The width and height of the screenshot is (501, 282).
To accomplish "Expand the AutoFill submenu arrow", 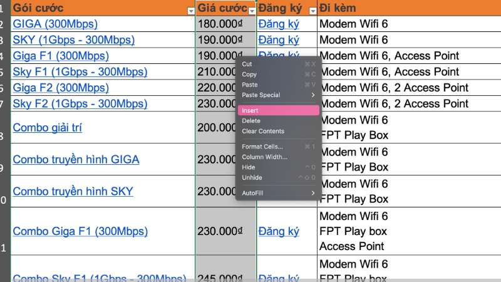I will 313,193.
